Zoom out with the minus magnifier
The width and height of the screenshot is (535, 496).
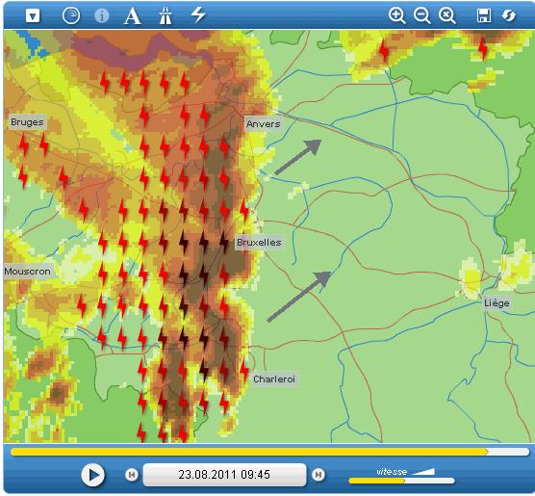[421, 15]
